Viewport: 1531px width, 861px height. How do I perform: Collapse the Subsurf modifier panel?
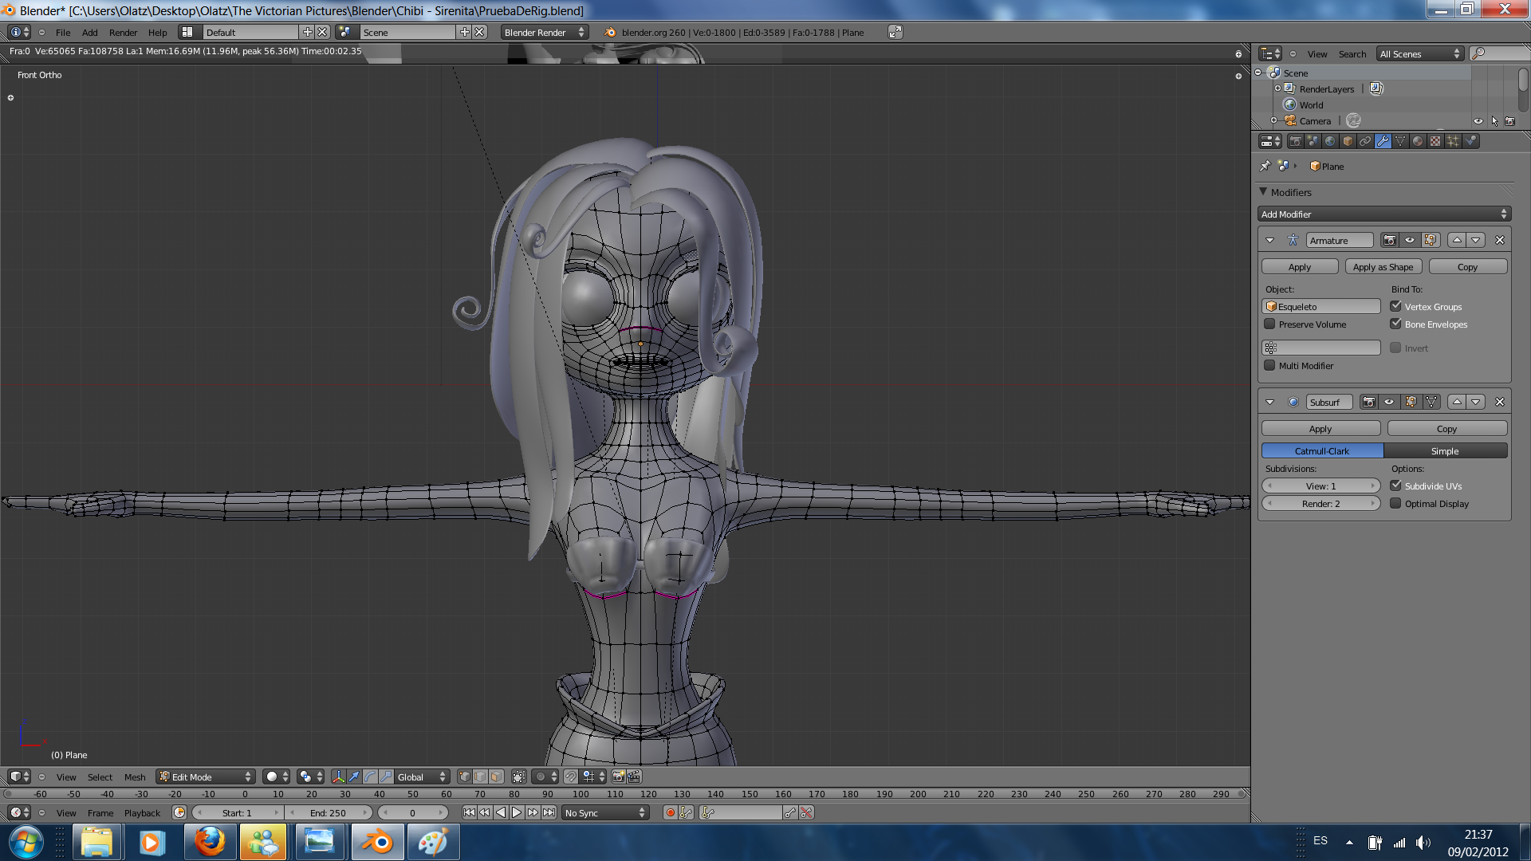point(1270,403)
